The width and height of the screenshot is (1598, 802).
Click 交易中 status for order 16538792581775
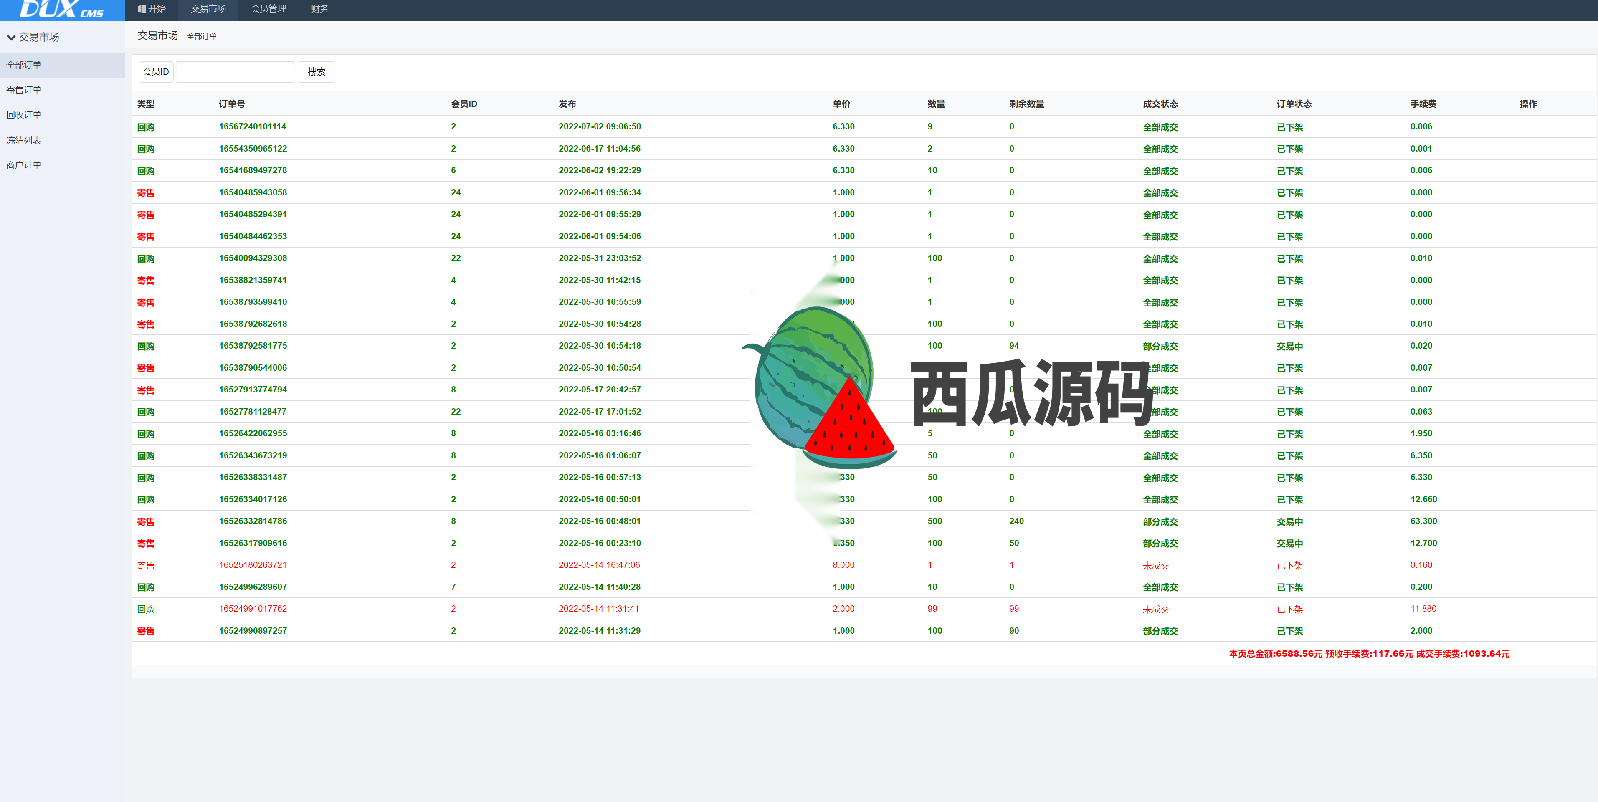pos(1290,347)
